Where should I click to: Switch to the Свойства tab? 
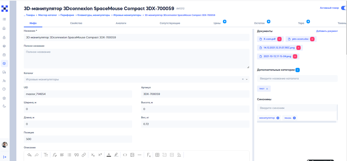click(x=76, y=23)
